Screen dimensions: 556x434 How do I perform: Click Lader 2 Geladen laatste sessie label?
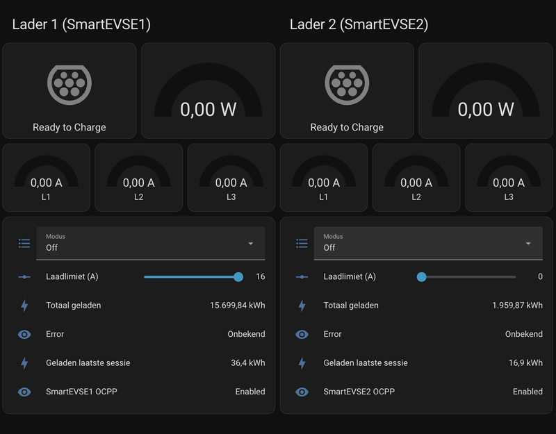366,362
